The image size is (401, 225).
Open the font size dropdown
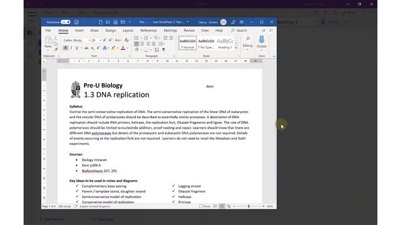(100, 40)
